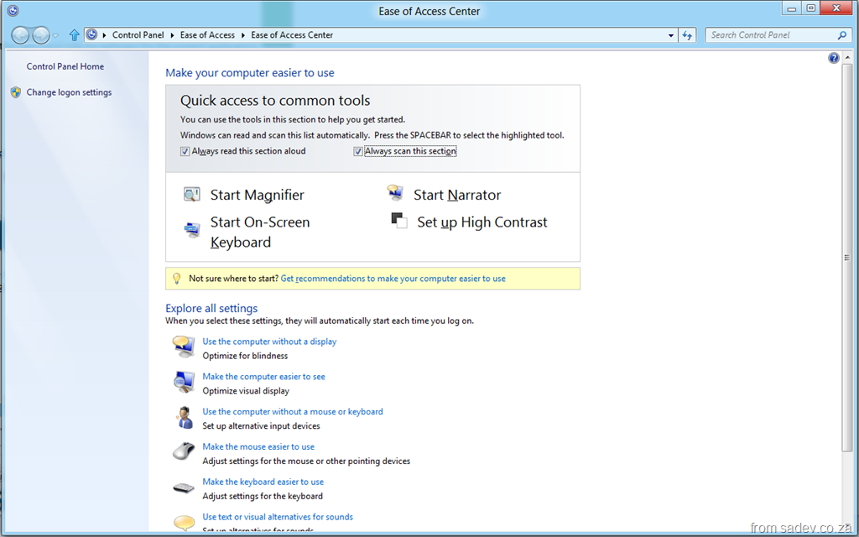Expand the chevron after Ease of Access breadcrumb
The image size is (859, 537).
[242, 35]
